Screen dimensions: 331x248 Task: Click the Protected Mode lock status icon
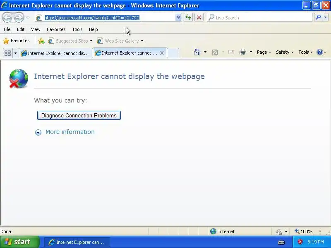279,231
